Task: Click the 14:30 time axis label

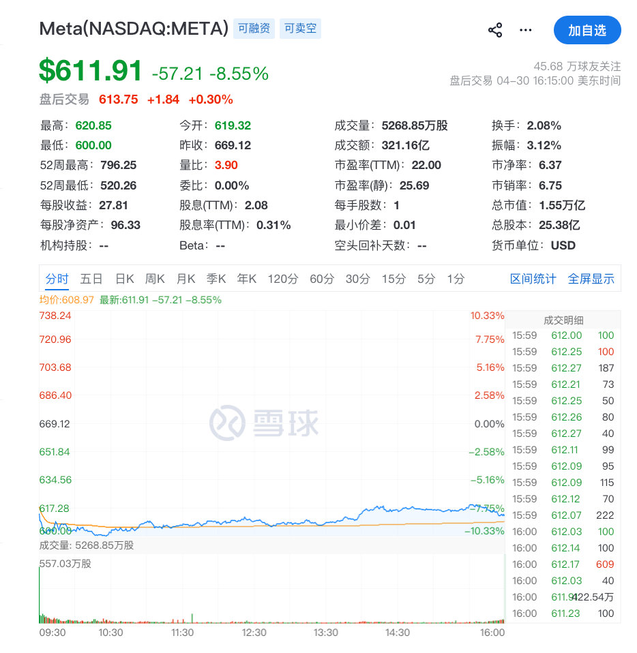Action: click(398, 632)
